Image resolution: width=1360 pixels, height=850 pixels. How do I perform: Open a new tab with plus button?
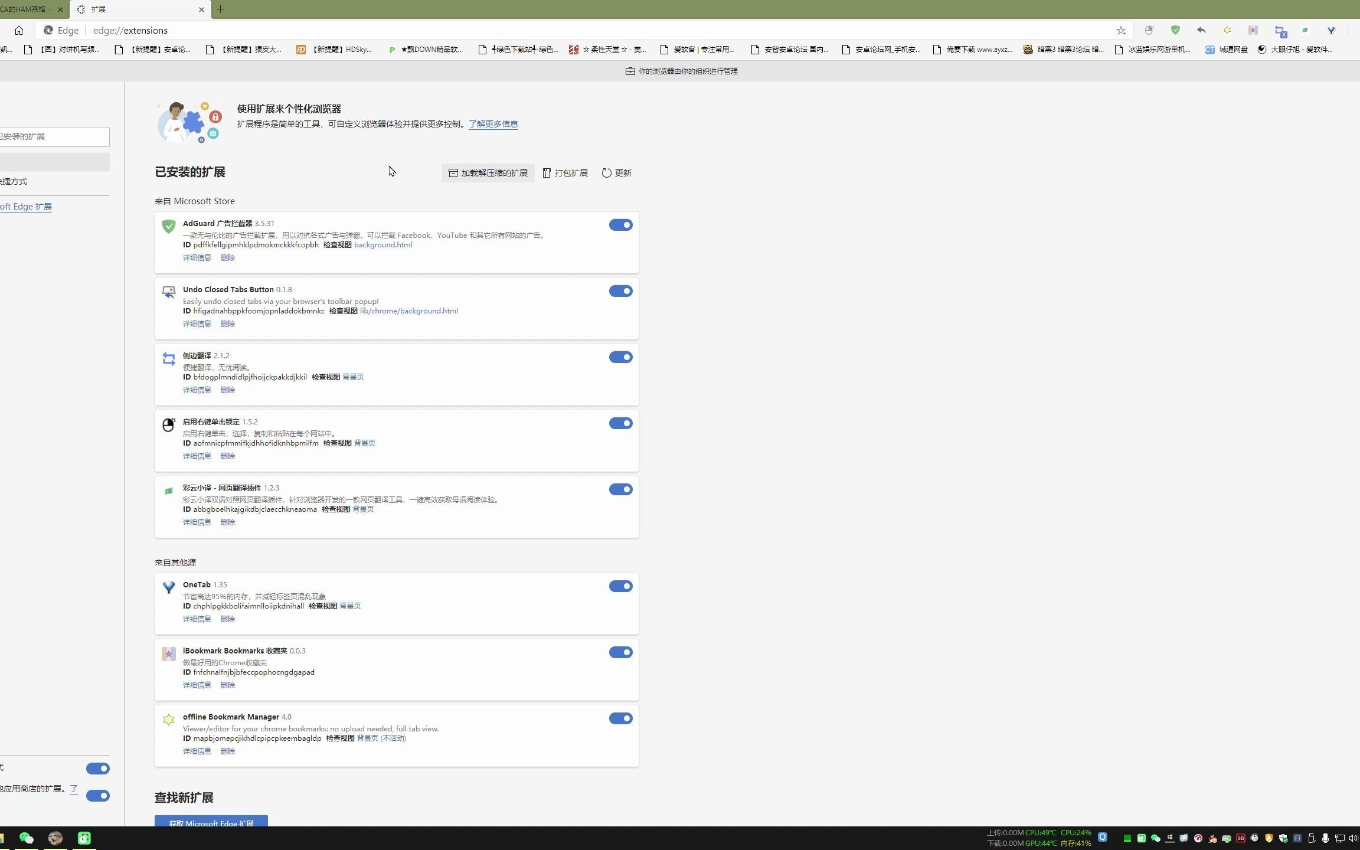click(x=220, y=9)
